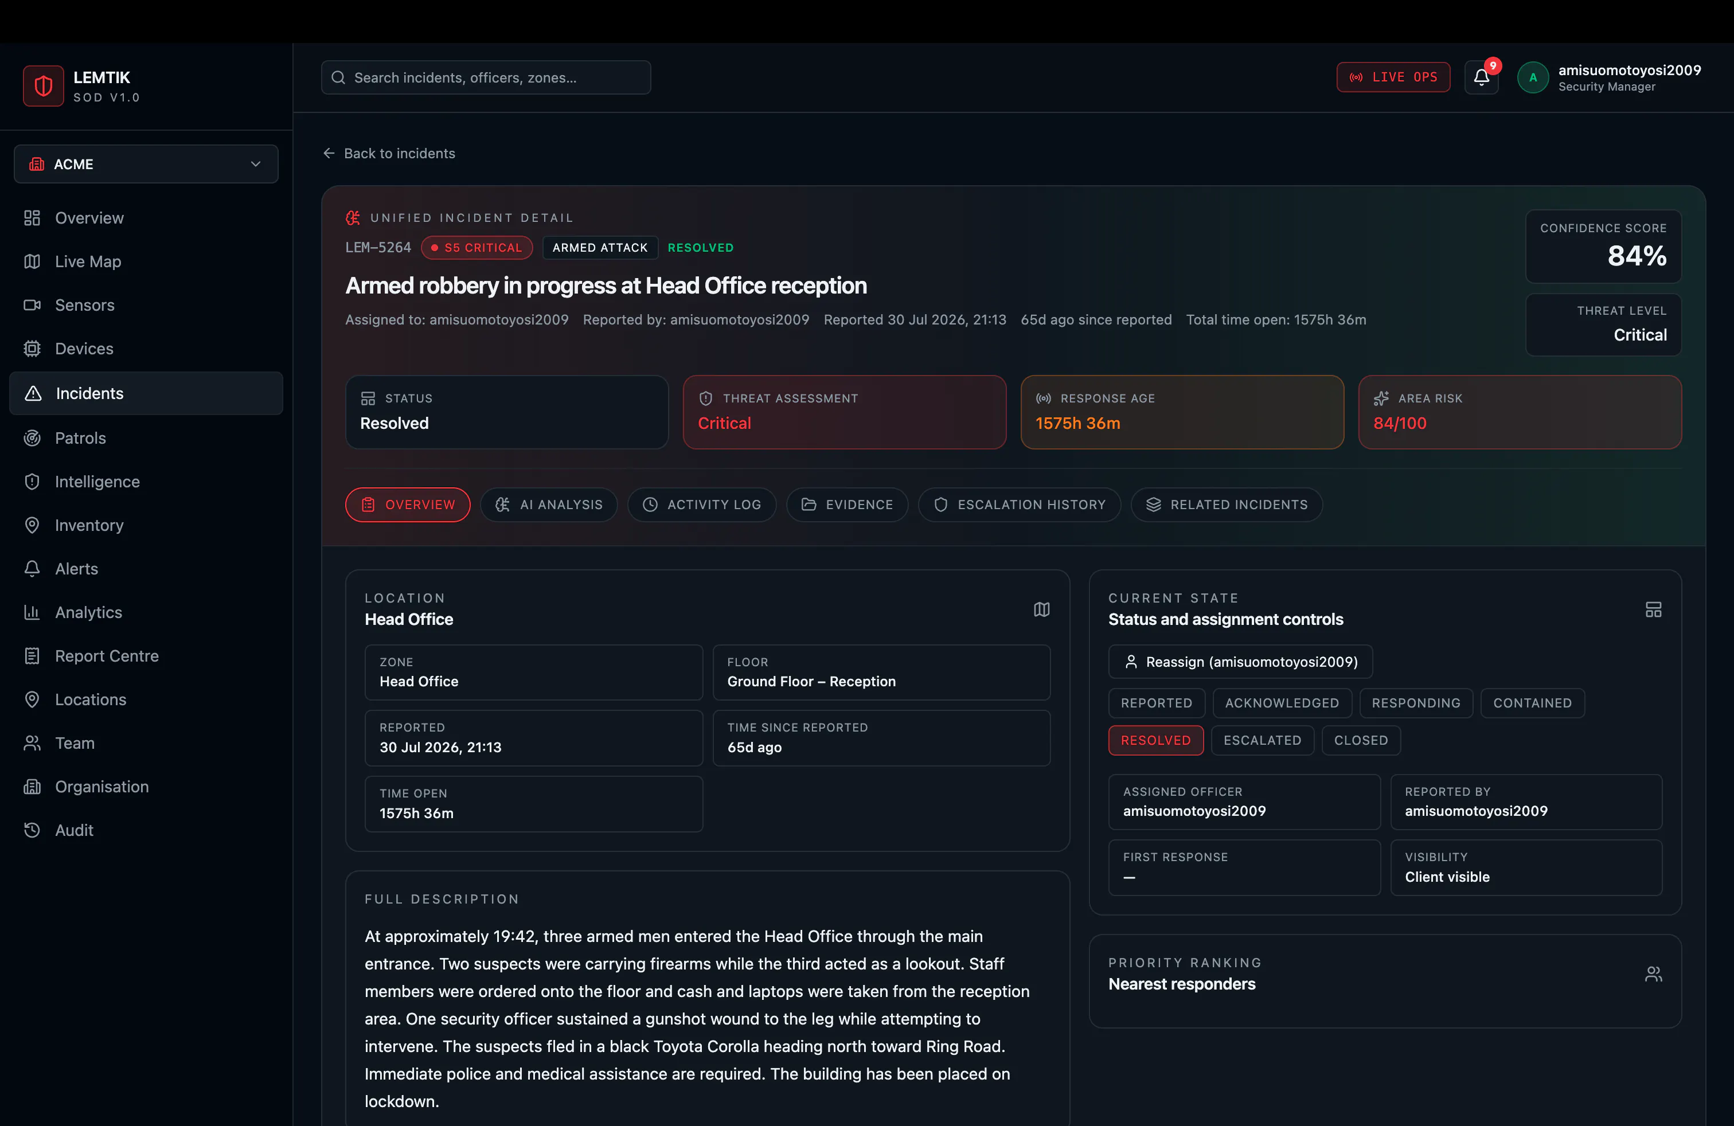Click the LIVE OPS button
Screen dimensions: 1734x1126
pyautogui.click(x=1393, y=77)
